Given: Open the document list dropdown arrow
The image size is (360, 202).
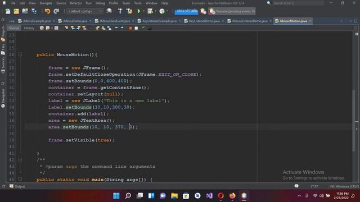Looking at the screenshot, I should coord(350,21).
